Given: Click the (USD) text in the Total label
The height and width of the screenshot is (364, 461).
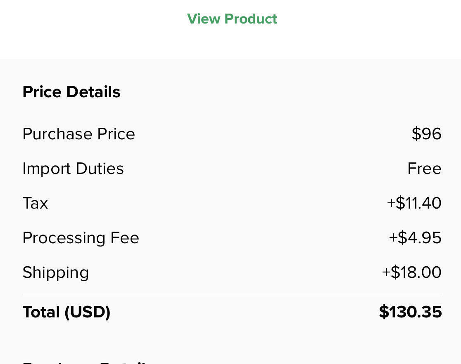Looking at the screenshot, I should tap(88, 312).
